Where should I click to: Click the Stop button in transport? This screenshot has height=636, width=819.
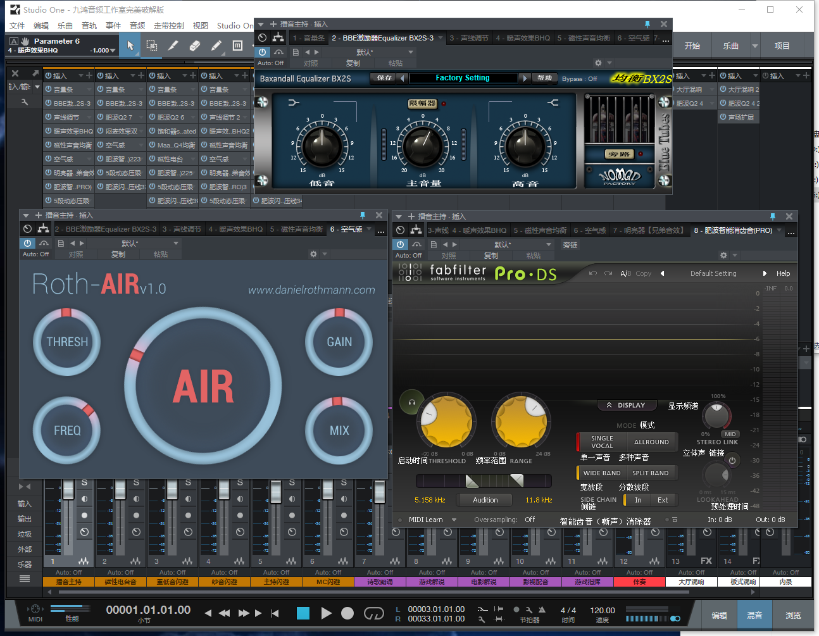pyautogui.click(x=303, y=613)
